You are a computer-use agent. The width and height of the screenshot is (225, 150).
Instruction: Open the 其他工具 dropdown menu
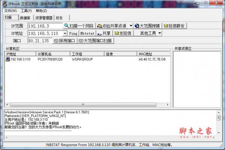click(160, 33)
